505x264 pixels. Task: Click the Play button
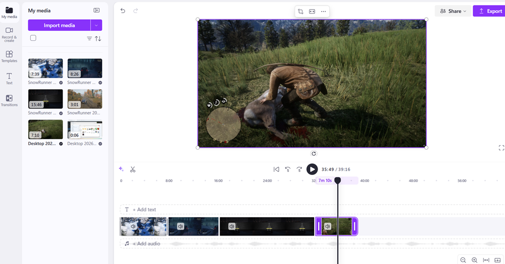pyautogui.click(x=312, y=169)
